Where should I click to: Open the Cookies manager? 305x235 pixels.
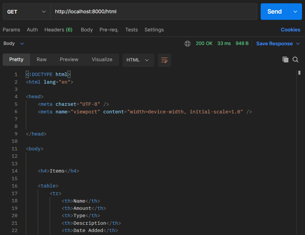[290, 30]
